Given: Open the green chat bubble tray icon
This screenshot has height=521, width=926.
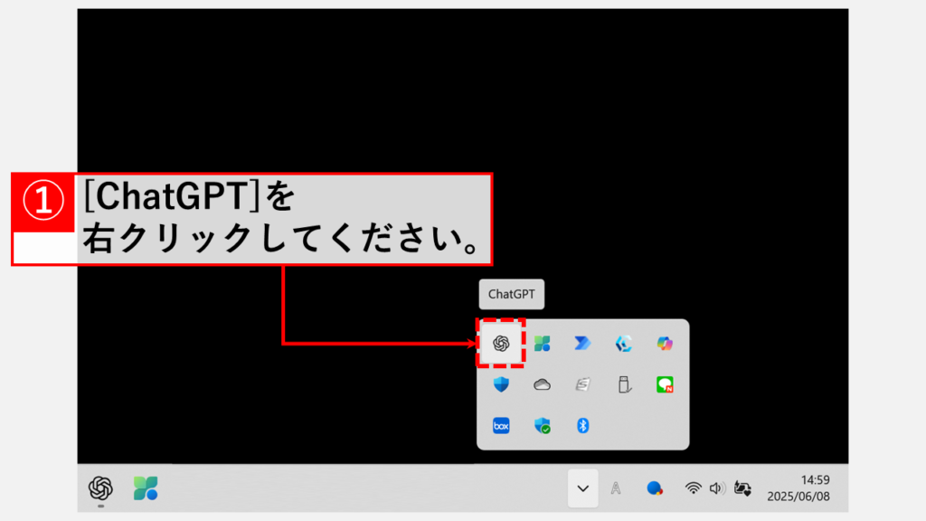Looking at the screenshot, I should pos(665,384).
